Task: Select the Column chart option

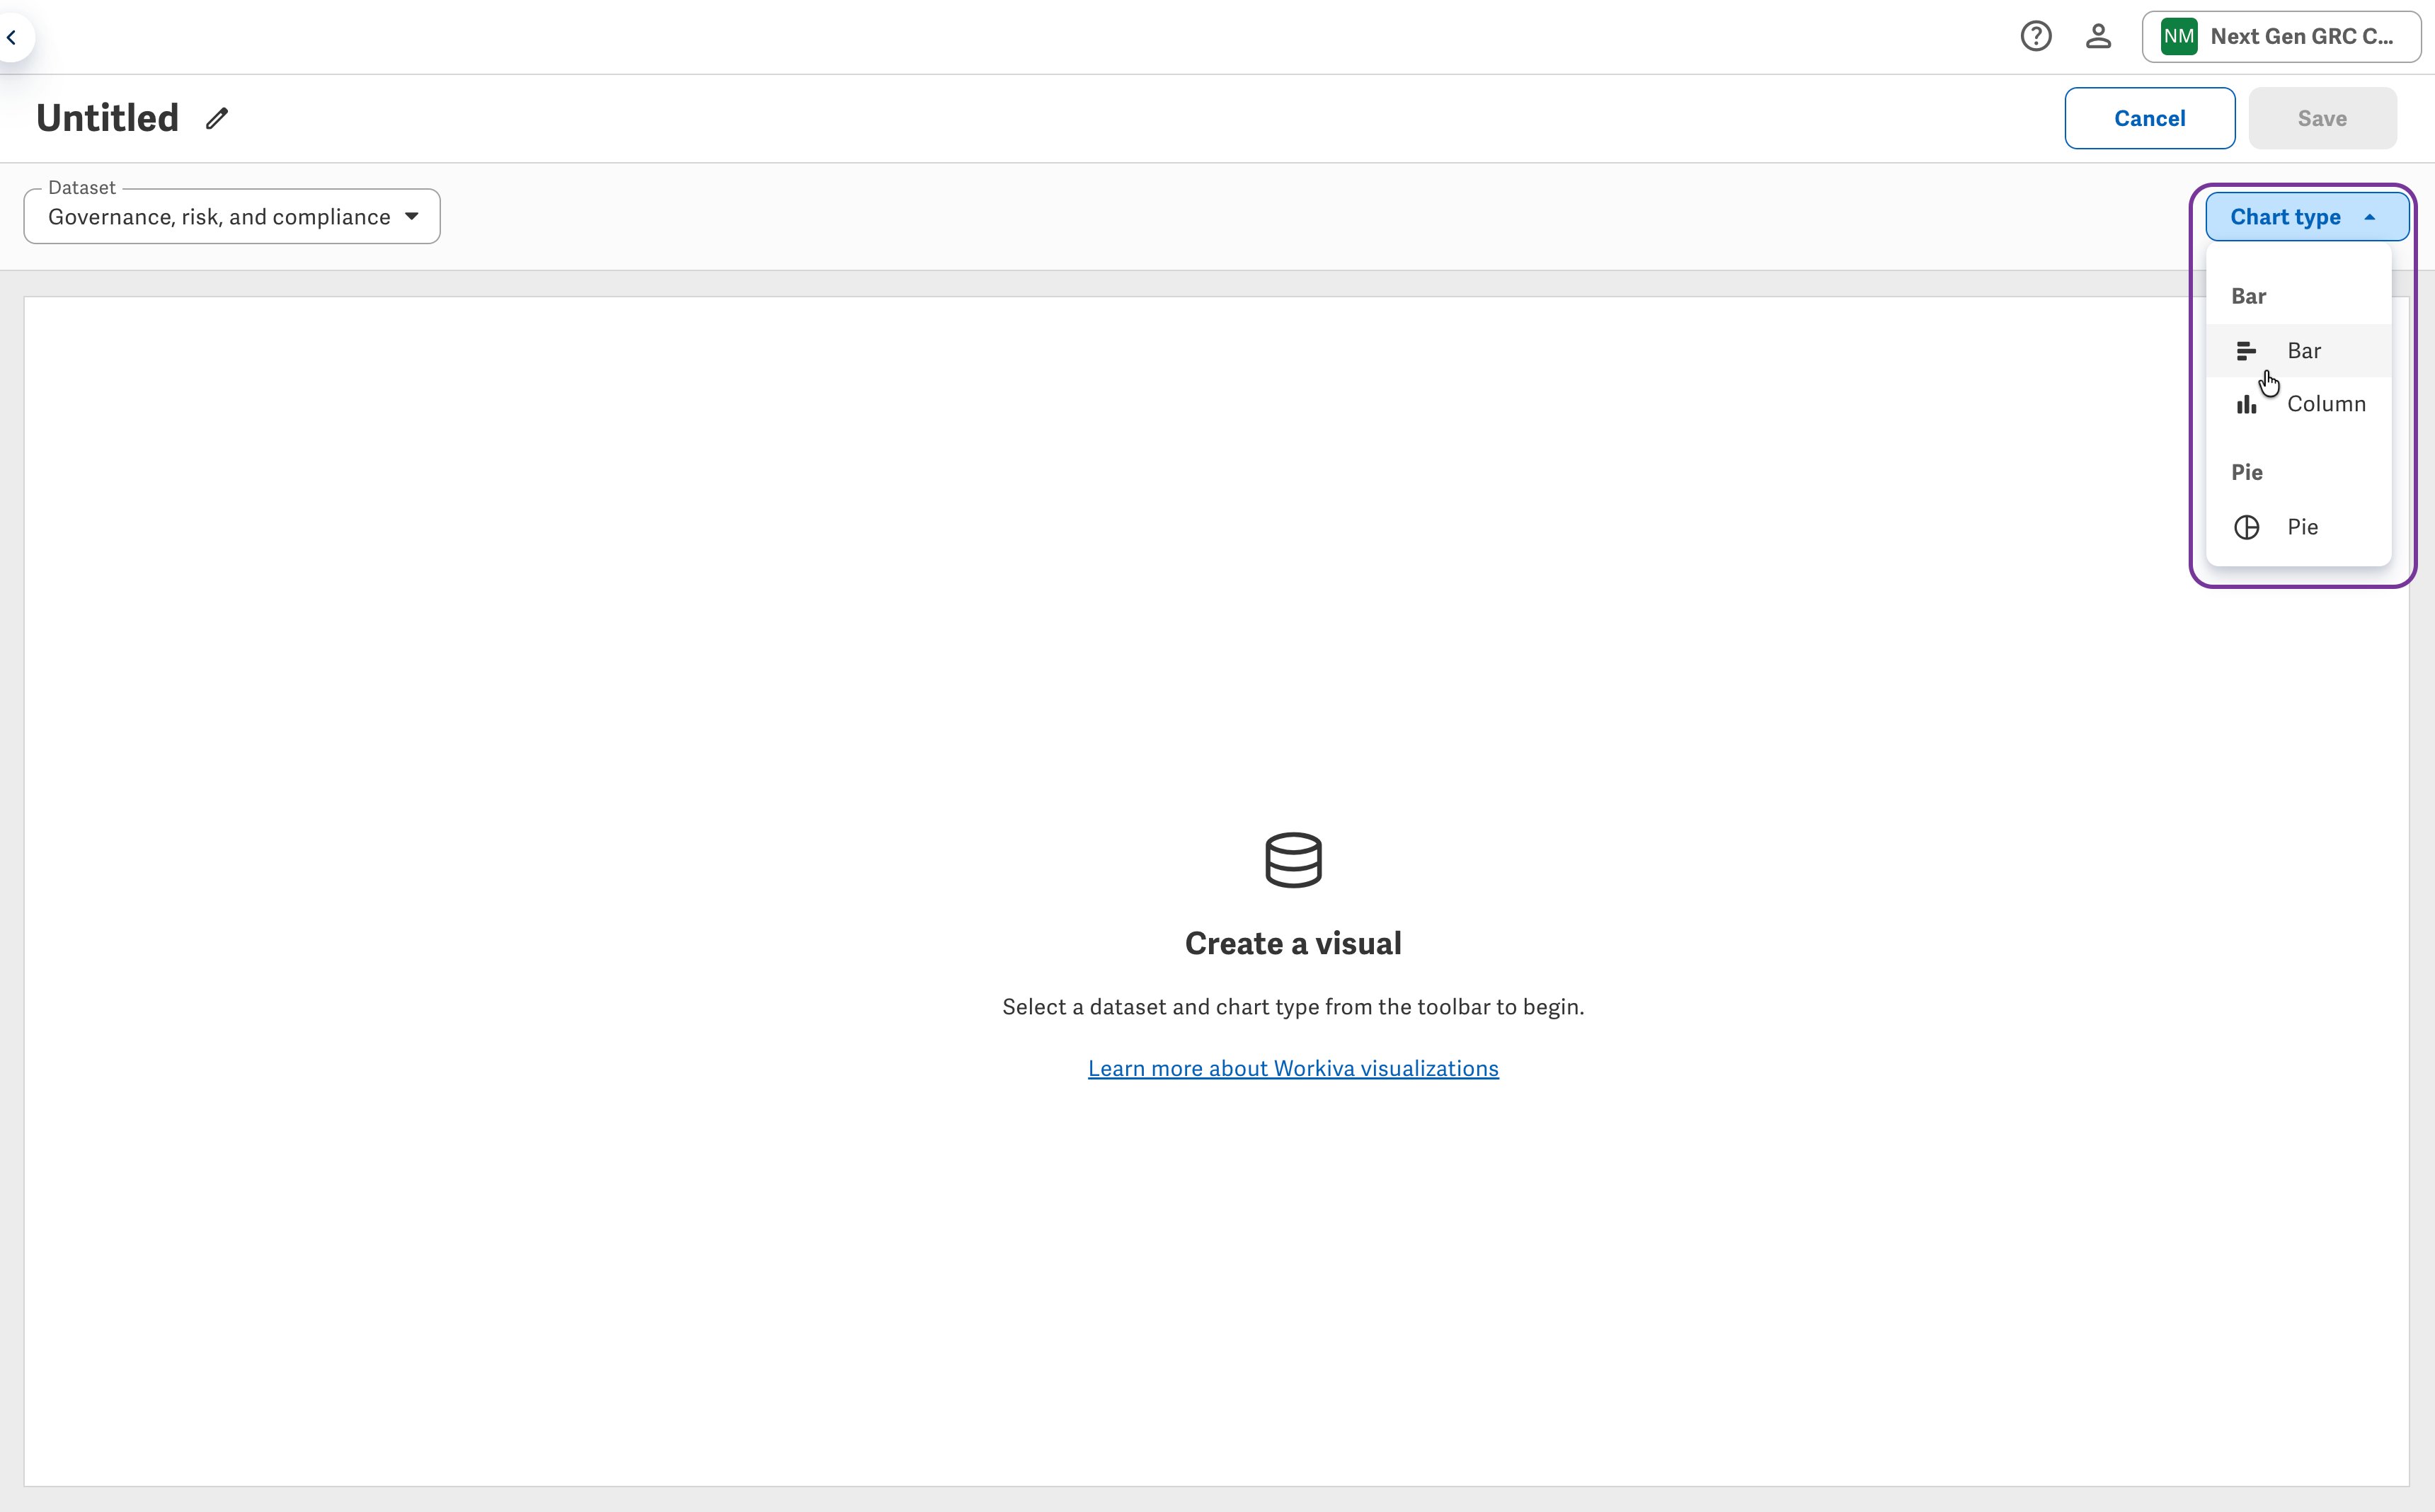Action: 2298,404
